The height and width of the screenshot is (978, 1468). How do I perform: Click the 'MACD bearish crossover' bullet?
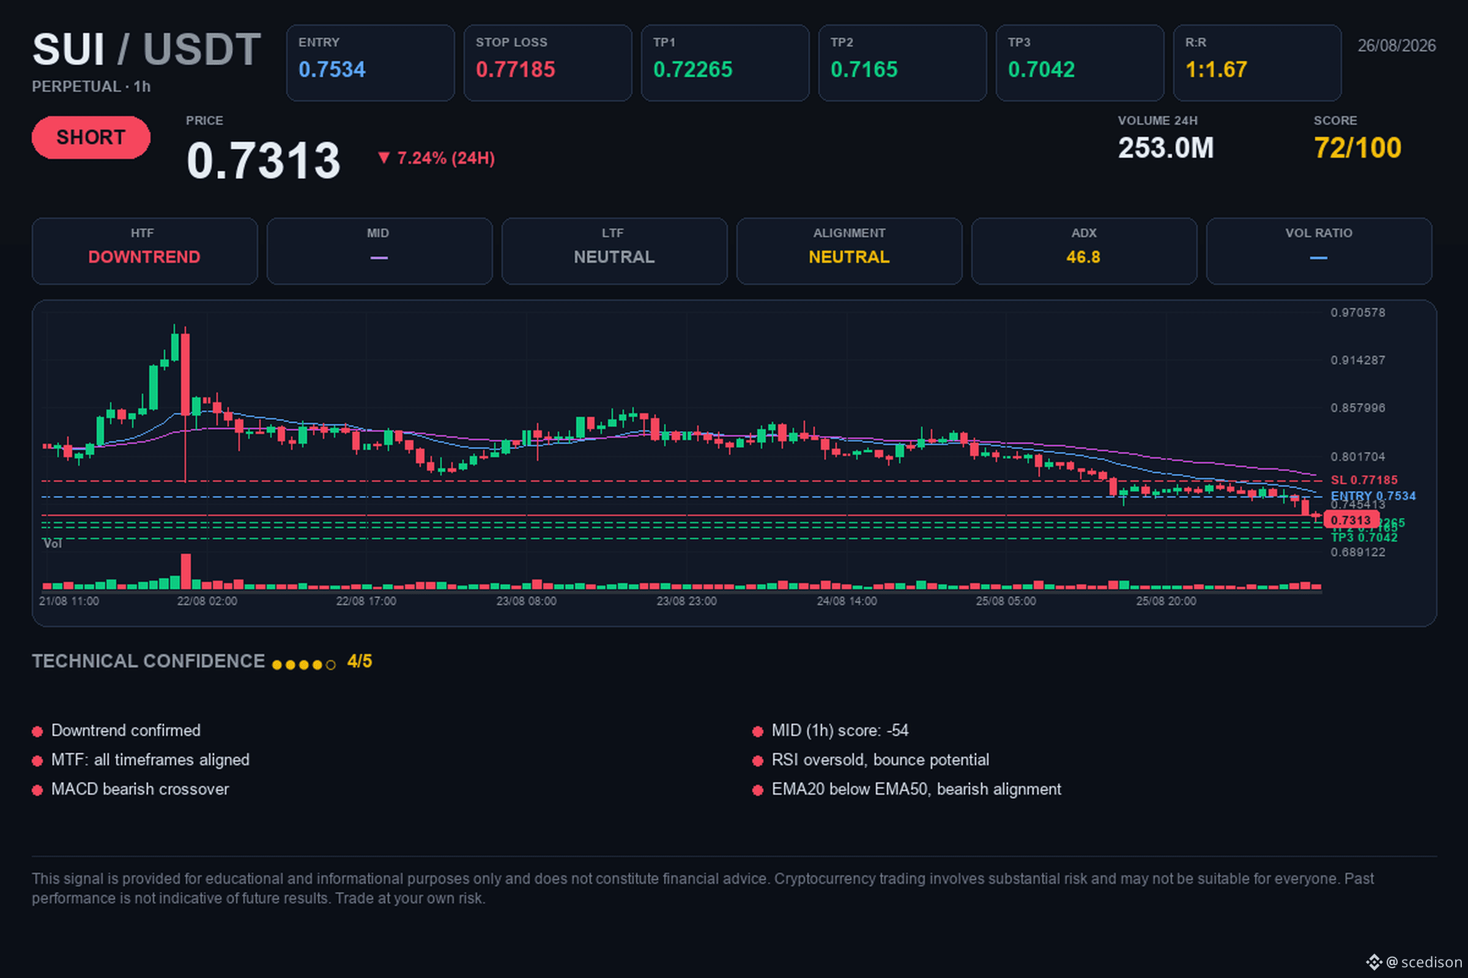tap(130, 789)
